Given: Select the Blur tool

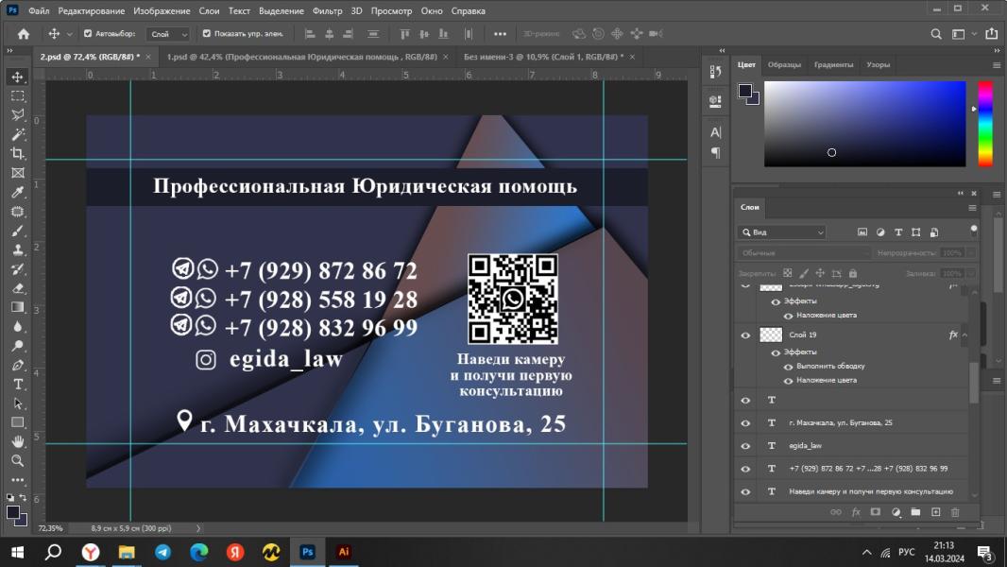Looking at the screenshot, I should pyautogui.click(x=17, y=326).
